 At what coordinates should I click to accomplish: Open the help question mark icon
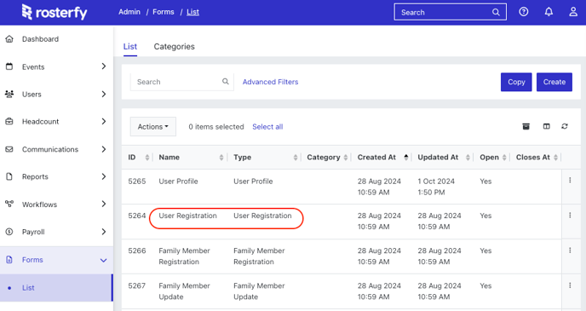pyautogui.click(x=524, y=12)
